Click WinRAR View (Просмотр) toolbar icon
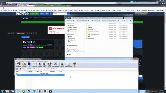This screenshot has width=166, height=93. click(34, 65)
